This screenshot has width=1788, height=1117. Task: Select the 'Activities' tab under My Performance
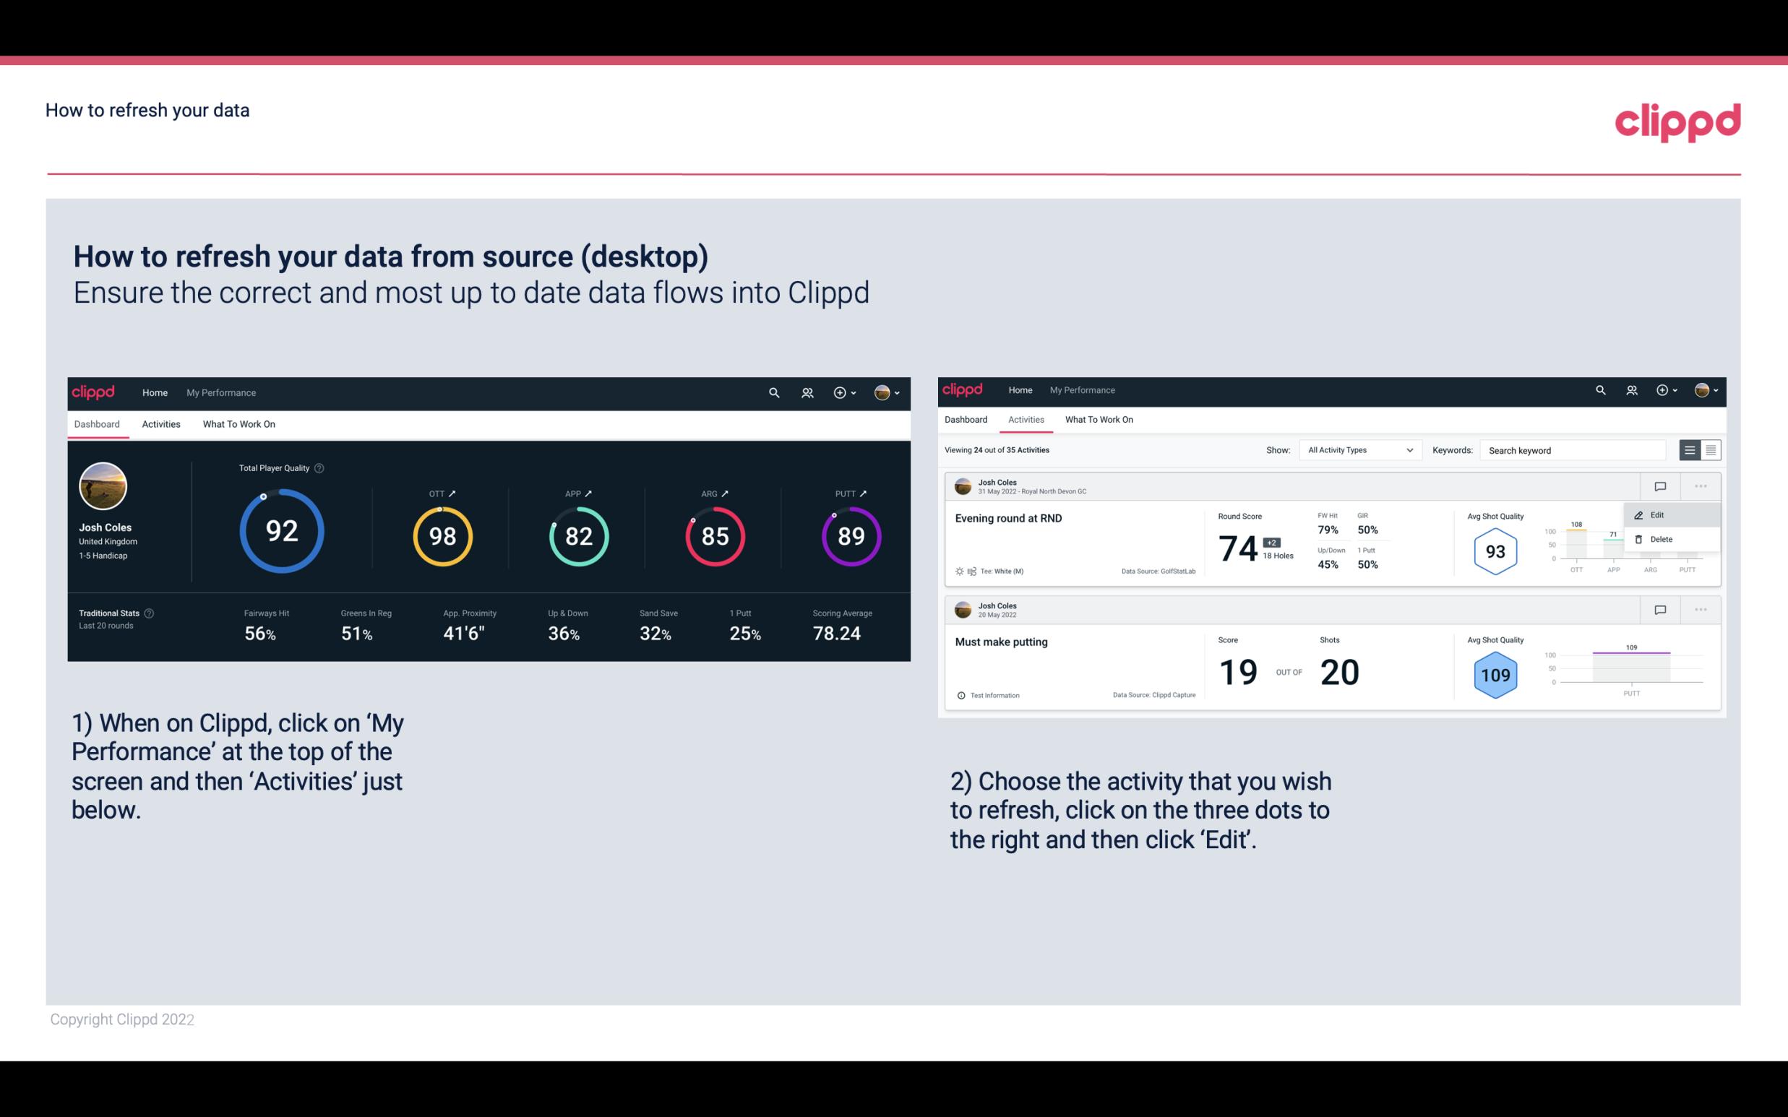(x=161, y=423)
